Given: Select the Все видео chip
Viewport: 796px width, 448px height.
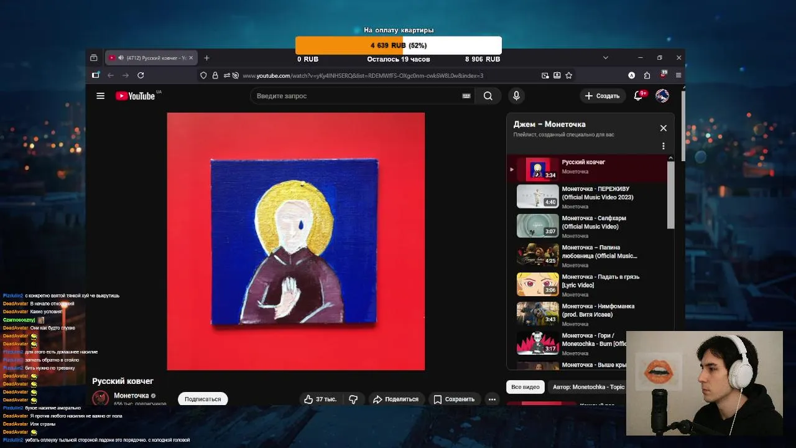Looking at the screenshot, I should click(525, 387).
